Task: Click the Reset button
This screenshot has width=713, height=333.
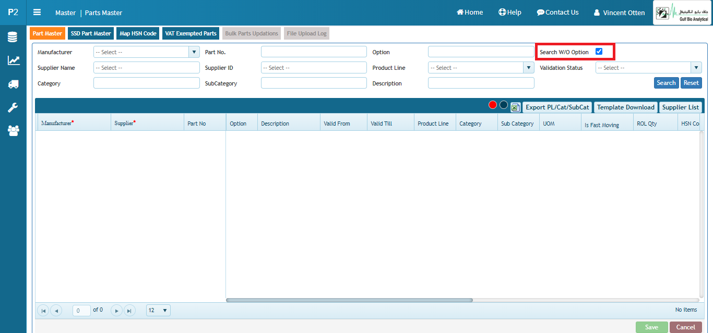Action: [691, 83]
